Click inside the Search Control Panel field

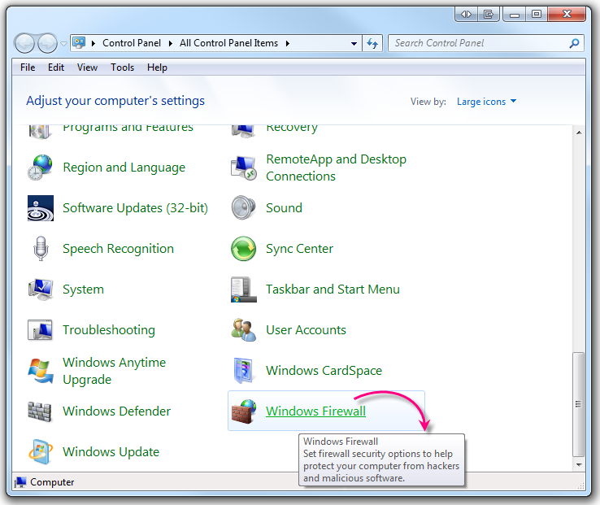(480, 43)
